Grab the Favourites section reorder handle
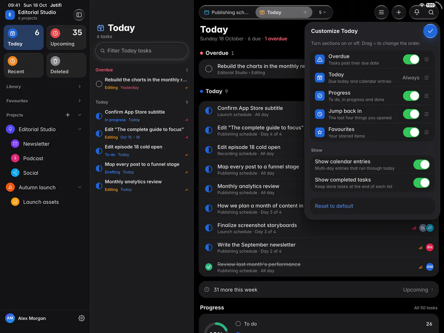 click(427, 132)
